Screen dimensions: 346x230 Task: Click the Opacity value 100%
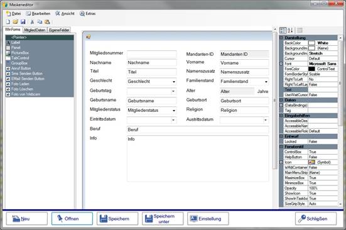(323, 188)
